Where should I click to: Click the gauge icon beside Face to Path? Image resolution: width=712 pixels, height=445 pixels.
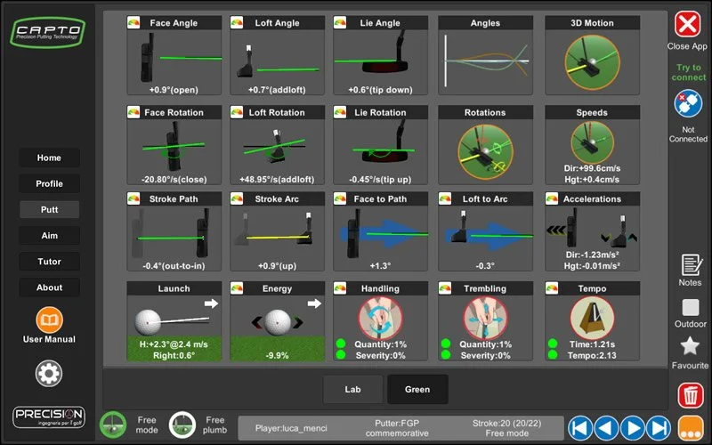tap(340, 198)
